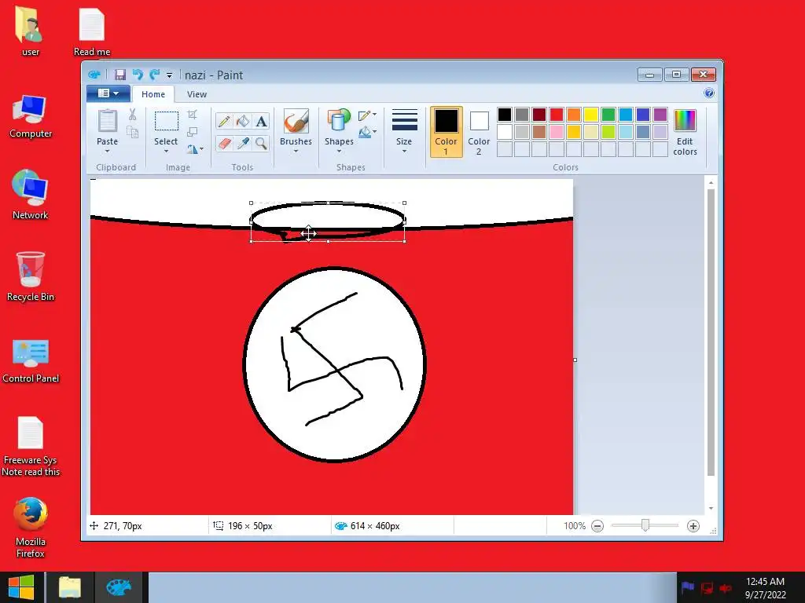Click the vertical scrollbar down arrow
This screenshot has width=805, height=603.
coord(711,509)
